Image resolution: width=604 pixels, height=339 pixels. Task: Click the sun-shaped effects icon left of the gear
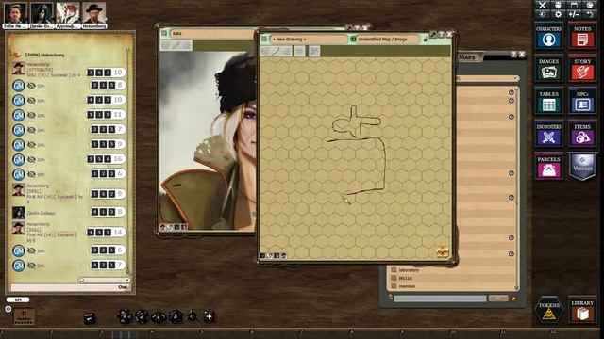click(543, 15)
